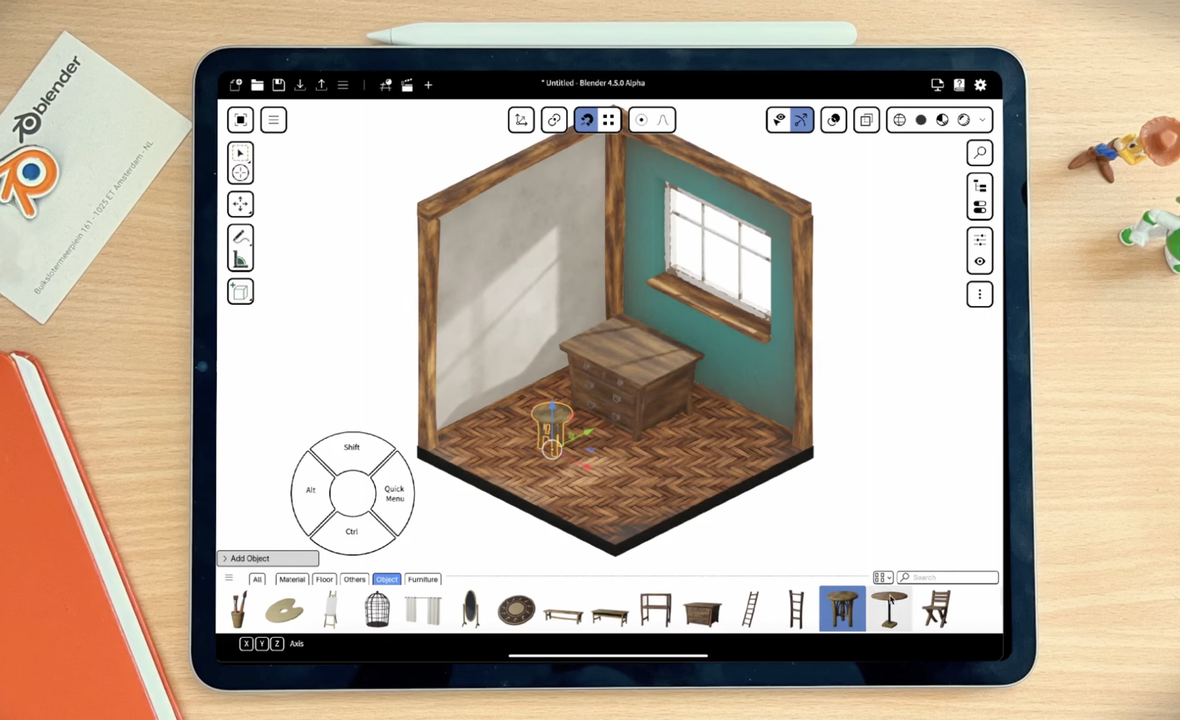
Task: Switch to the Furniture tab
Action: coord(423,579)
